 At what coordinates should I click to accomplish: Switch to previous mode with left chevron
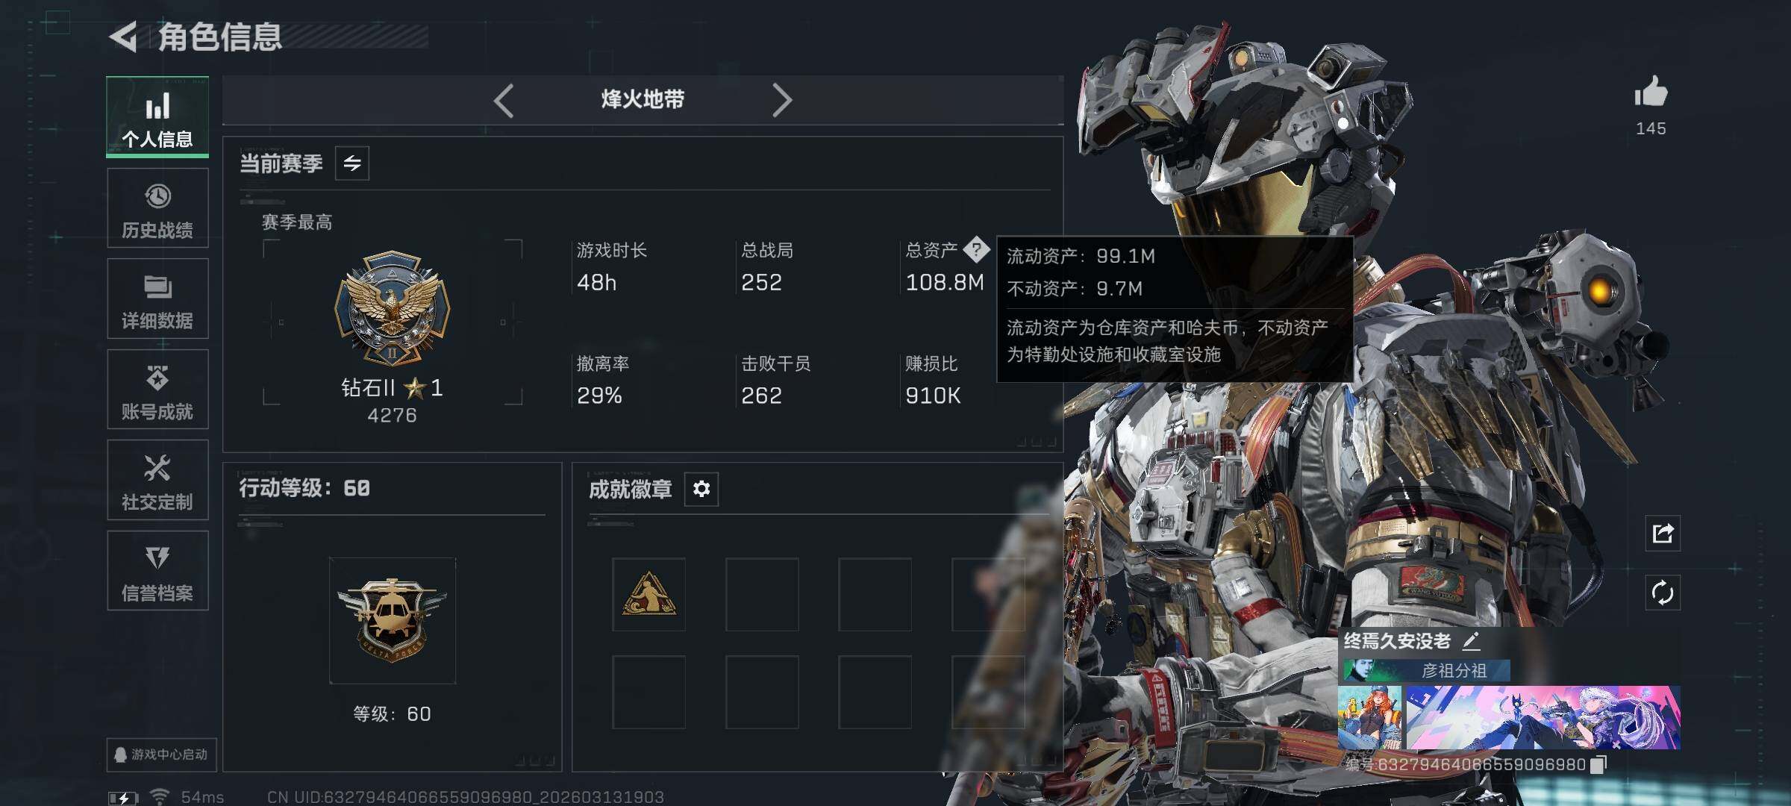[x=504, y=100]
